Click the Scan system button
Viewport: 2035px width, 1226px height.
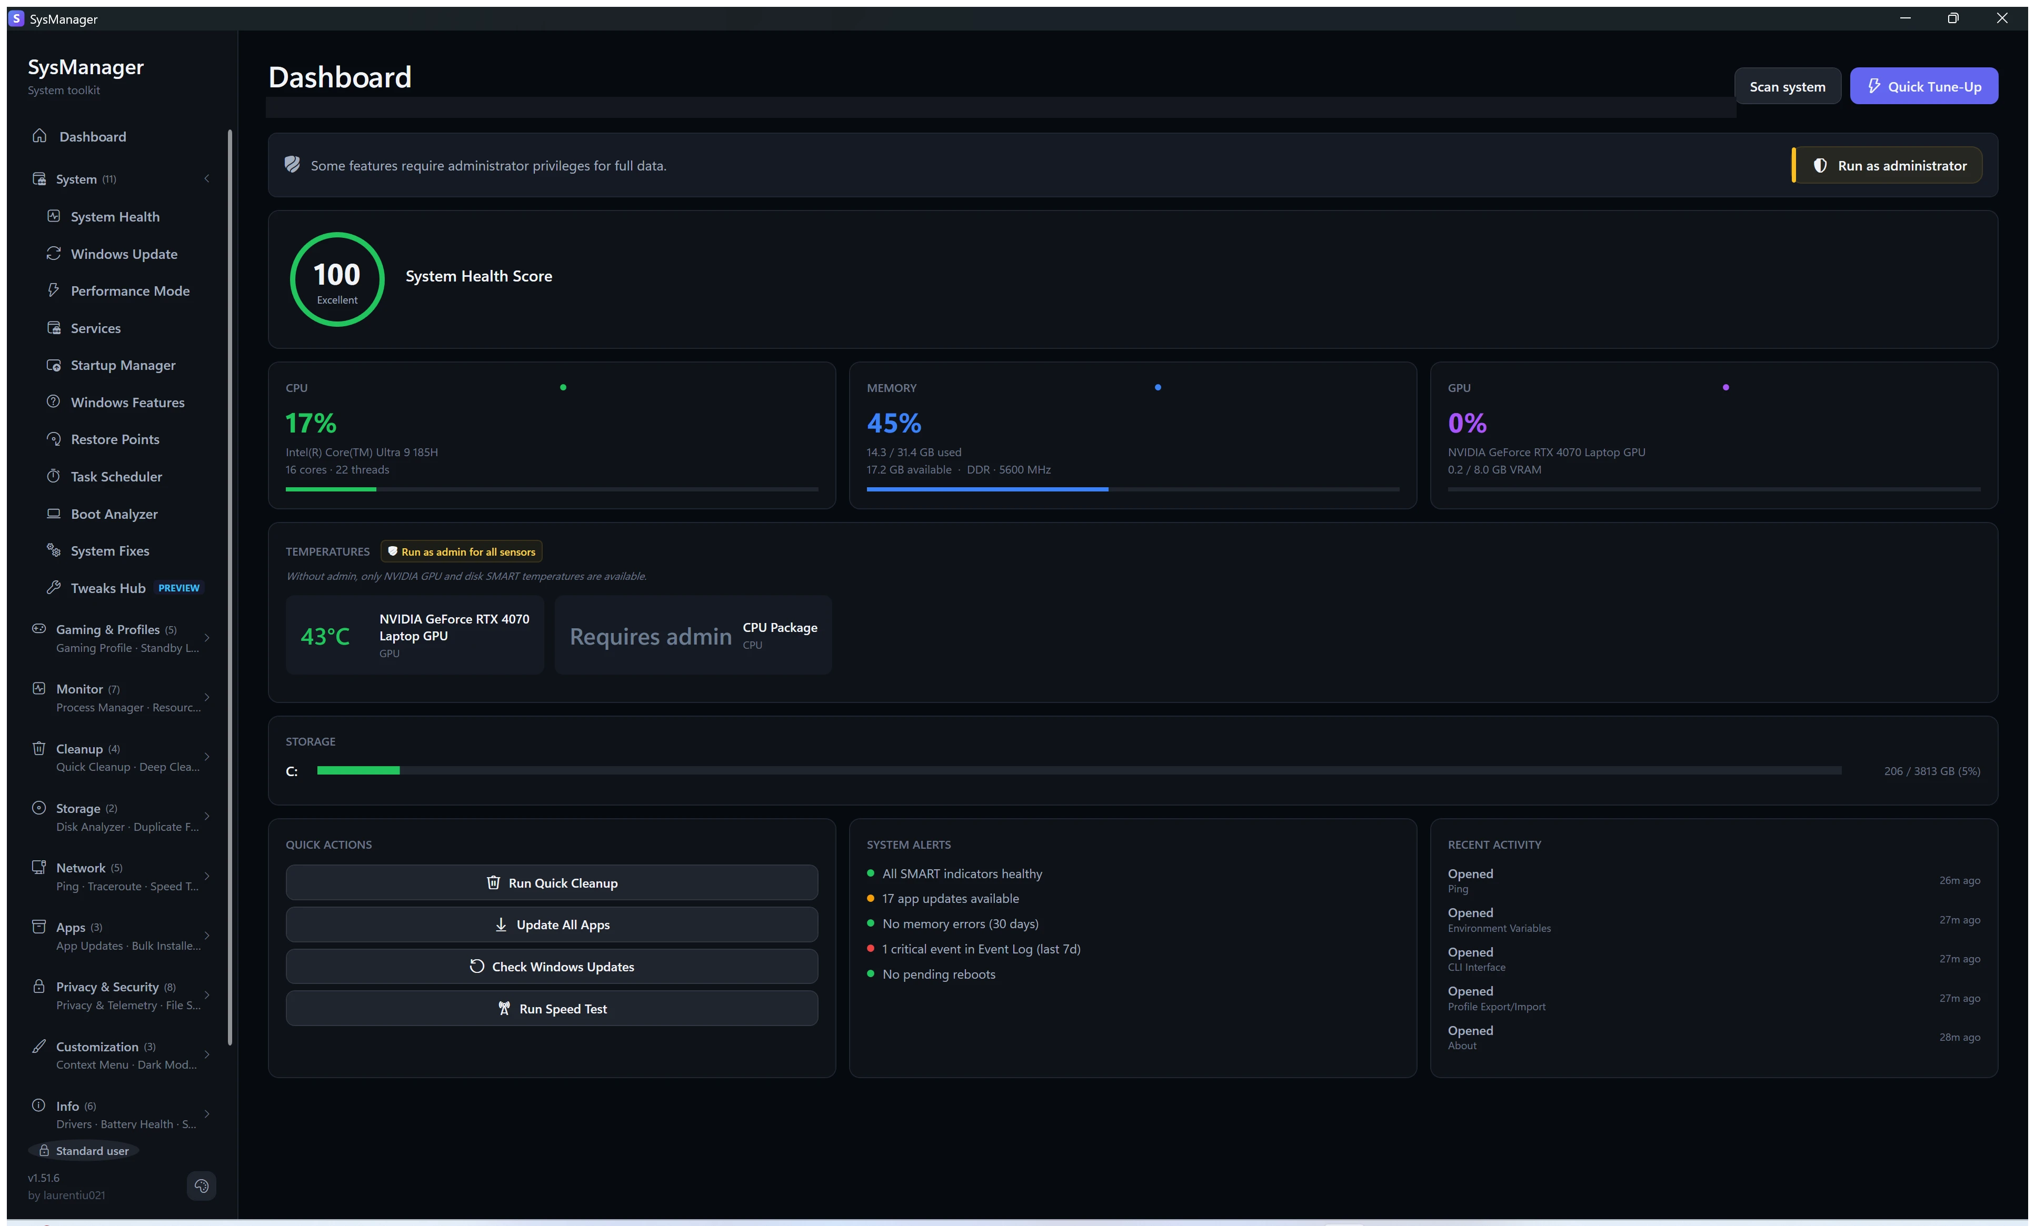(1787, 86)
